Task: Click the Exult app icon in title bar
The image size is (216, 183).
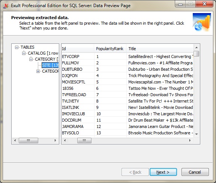Action: (x=6, y=6)
